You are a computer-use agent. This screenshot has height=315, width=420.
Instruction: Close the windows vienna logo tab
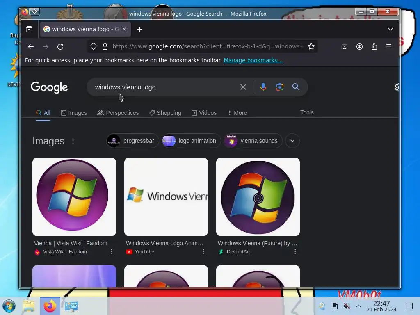click(124, 29)
